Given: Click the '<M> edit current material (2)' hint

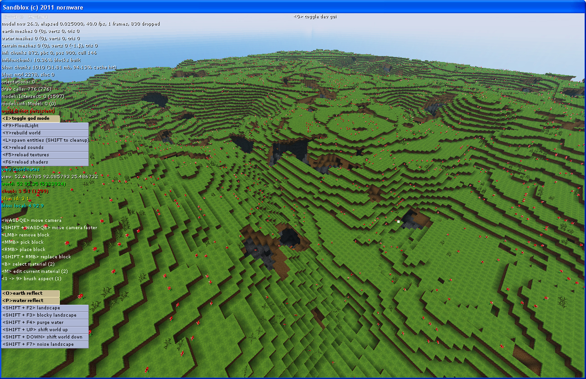Looking at the screenshot, I should click(35, 271).
